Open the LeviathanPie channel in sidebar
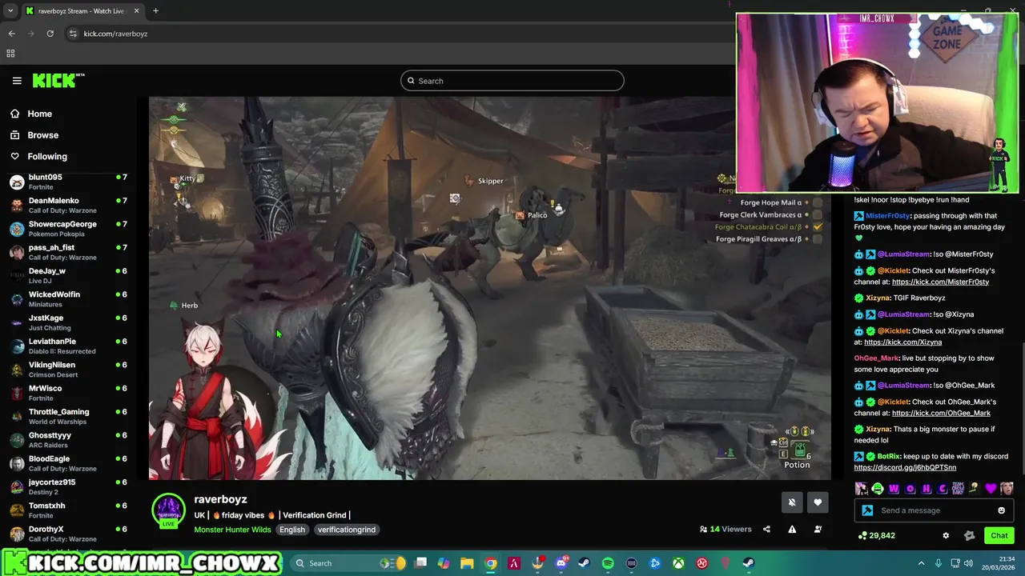Image resolution: width=1025 pixels, height=576 pixels. click(68, 346)
